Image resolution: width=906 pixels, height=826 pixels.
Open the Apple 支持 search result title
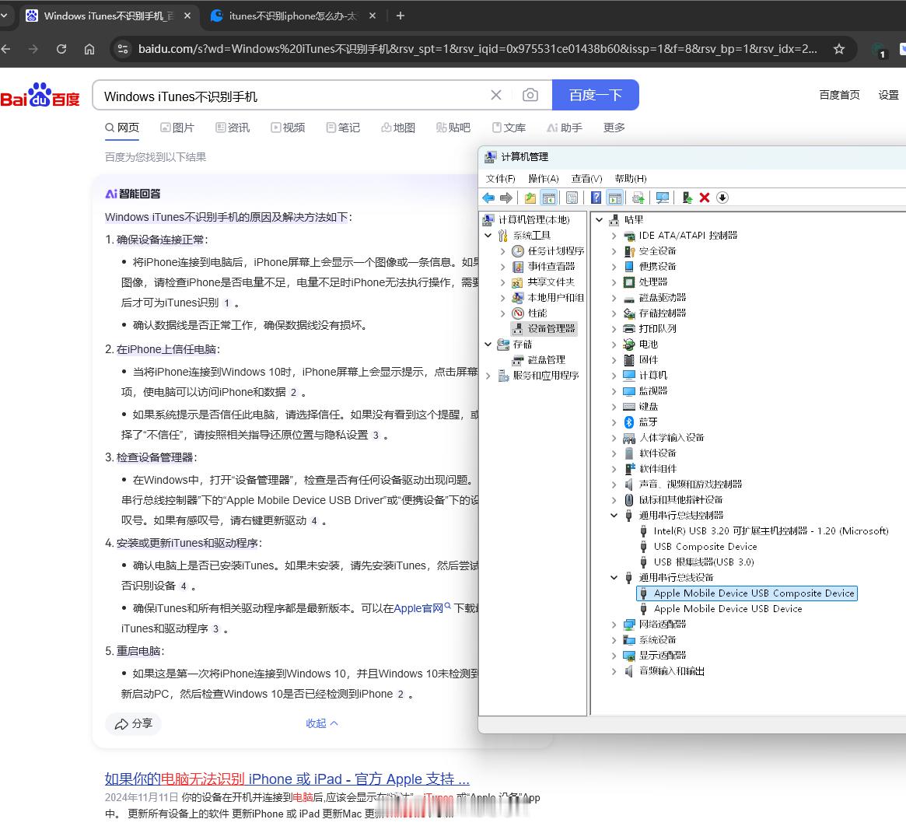(x=287, y=779)
